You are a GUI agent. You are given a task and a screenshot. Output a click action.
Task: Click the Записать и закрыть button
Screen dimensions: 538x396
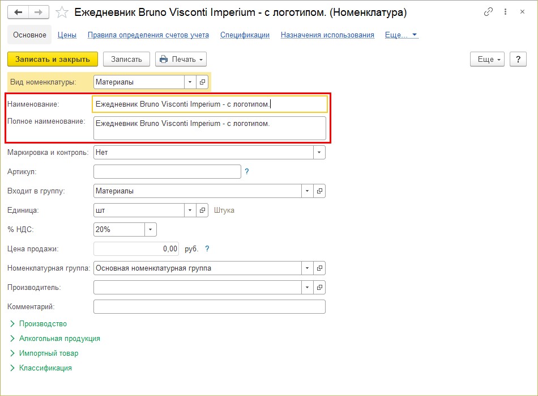point(53,59)
